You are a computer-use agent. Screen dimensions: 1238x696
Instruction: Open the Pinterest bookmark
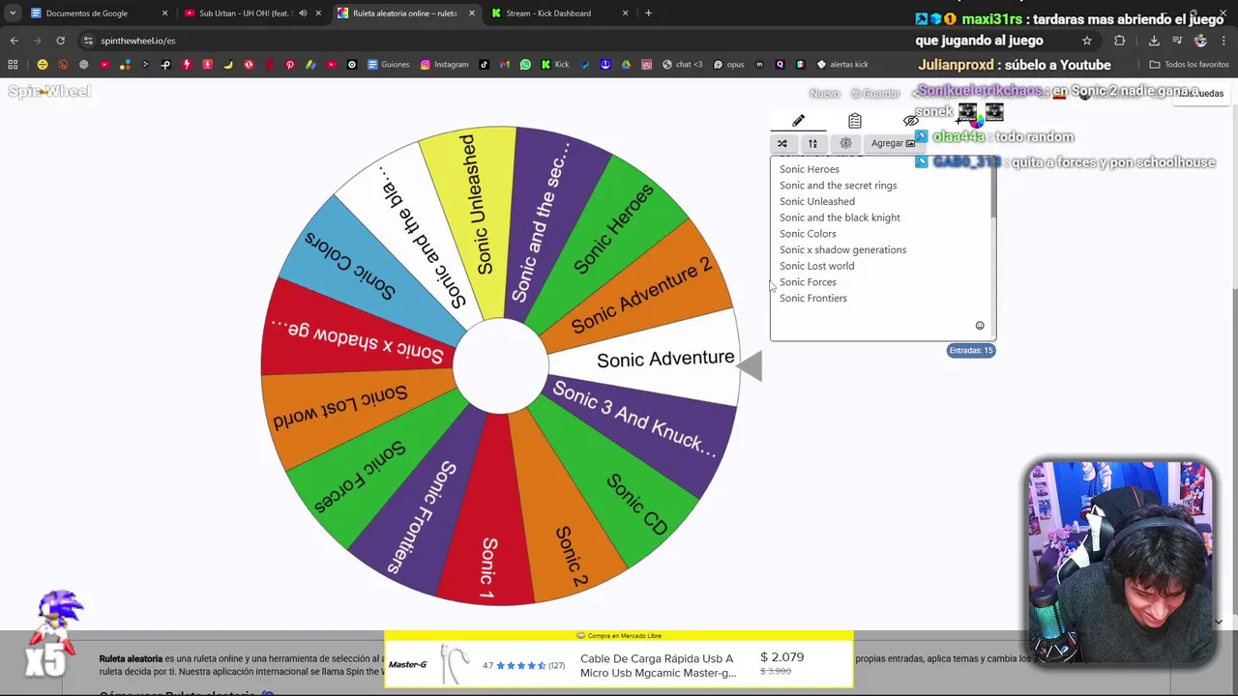point(289,65)
